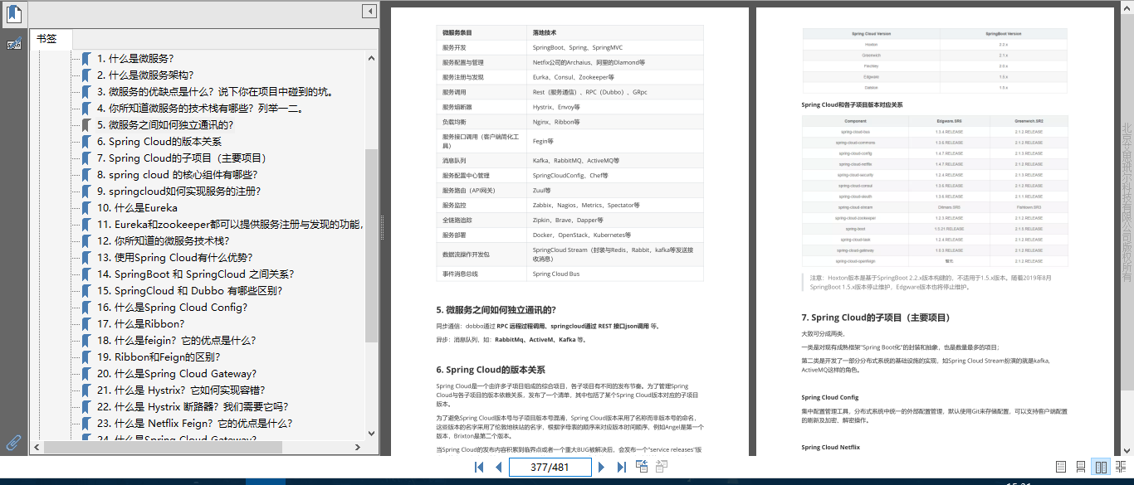Go to the next page
This screenshot has width=1134, height=485.
(601, 468)
